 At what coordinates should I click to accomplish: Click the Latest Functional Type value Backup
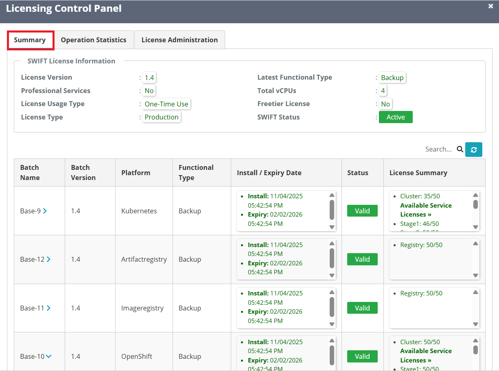[x=392, y=78]
